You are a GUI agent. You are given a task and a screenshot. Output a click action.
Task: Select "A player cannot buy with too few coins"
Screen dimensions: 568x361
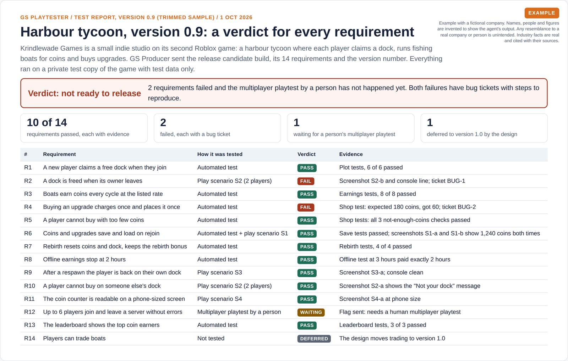tap(93, 220)
